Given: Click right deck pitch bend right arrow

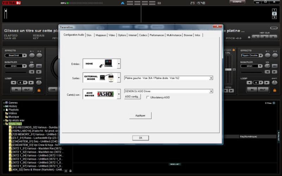Looking at the screenshot, I should [231, 91].
